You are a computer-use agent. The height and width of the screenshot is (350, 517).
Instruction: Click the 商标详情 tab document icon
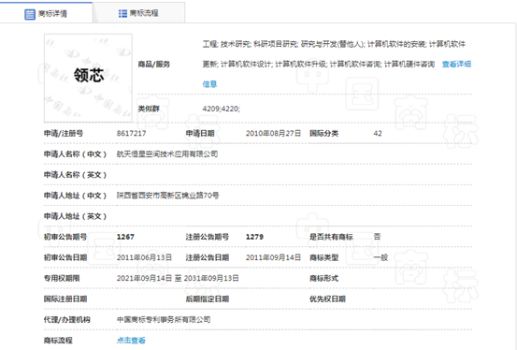pos(30,14)
